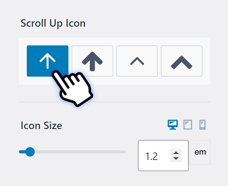Click the stepper control box beside 1.2
Viewport: 228px width, 186px height.
tap(176, 156)
